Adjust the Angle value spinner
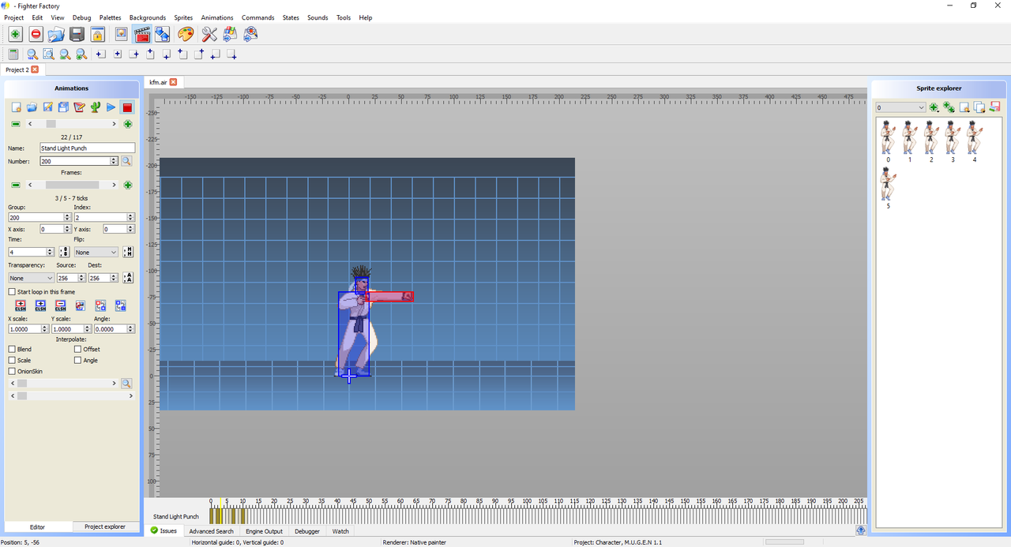Viewport: 1011px width, 547px height. point(131,329)
